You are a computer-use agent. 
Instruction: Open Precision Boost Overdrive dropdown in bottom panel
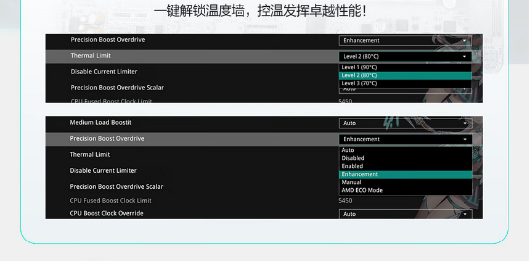pyautogui.click(x=406, y=139)
